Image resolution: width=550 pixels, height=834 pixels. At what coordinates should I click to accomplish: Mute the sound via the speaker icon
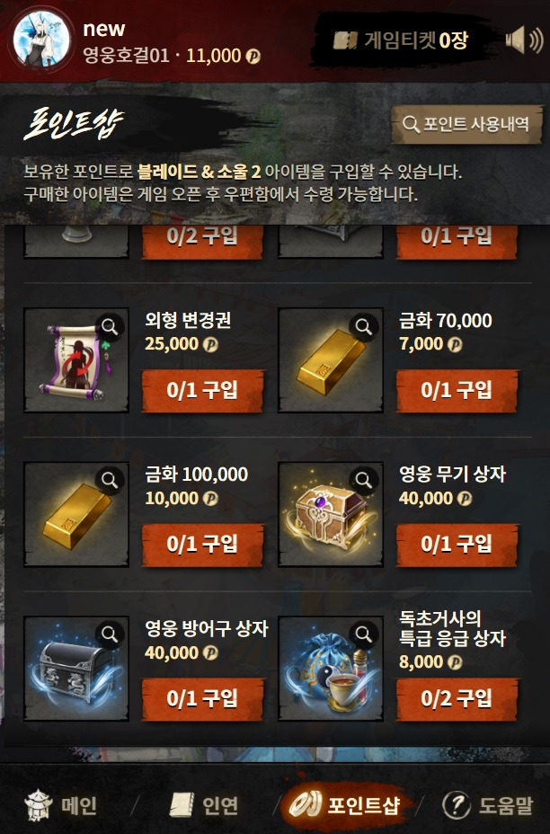pos(524,40)
